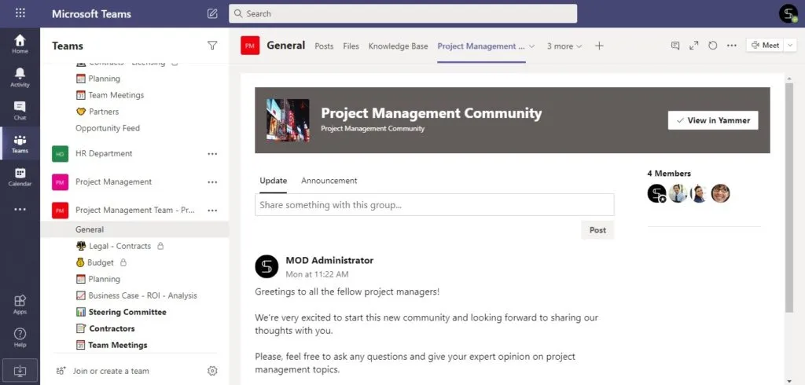Open Business Case - ROI - Analysis channel
This screenshot has width=805, height=385.
click(137, 295)
